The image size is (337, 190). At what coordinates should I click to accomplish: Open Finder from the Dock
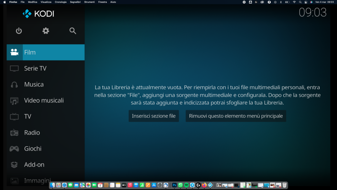pyautogui.click(x=52, y=185)
